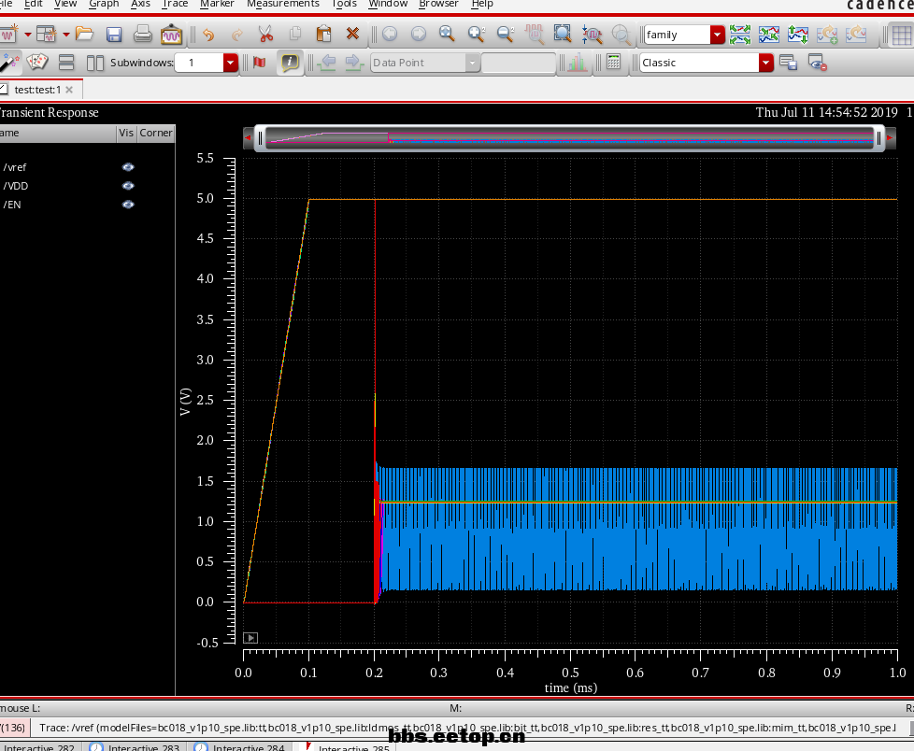Click the open folder icon
This screenshot has width=914, height=751.
(x=85, y=35)
